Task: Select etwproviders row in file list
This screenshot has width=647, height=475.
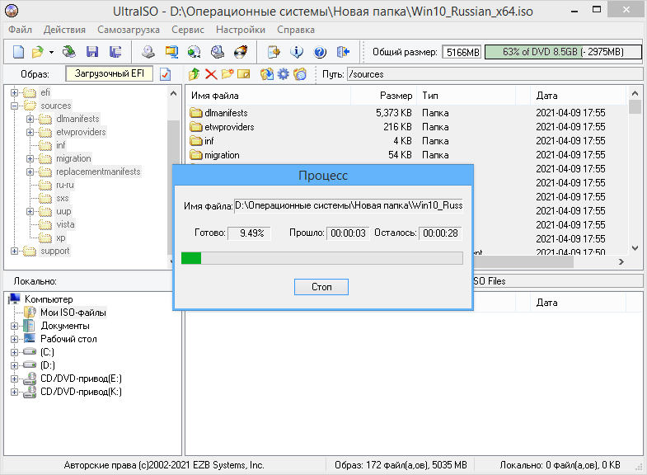Action: [x=406, y=127]
